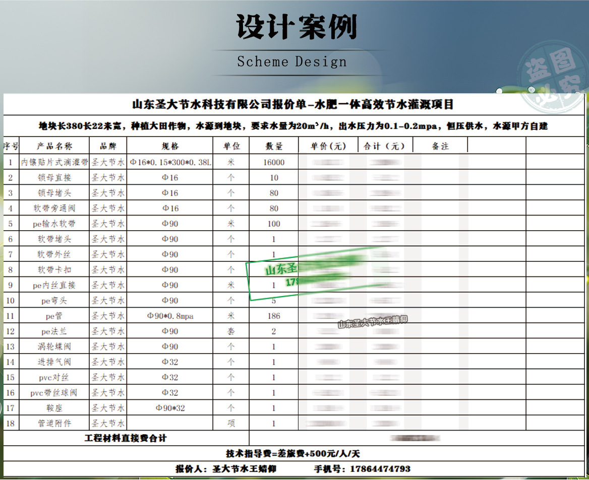Click the unit cell '套' in row 12
This screenshot has width=589, height=480.
[231, 331]
